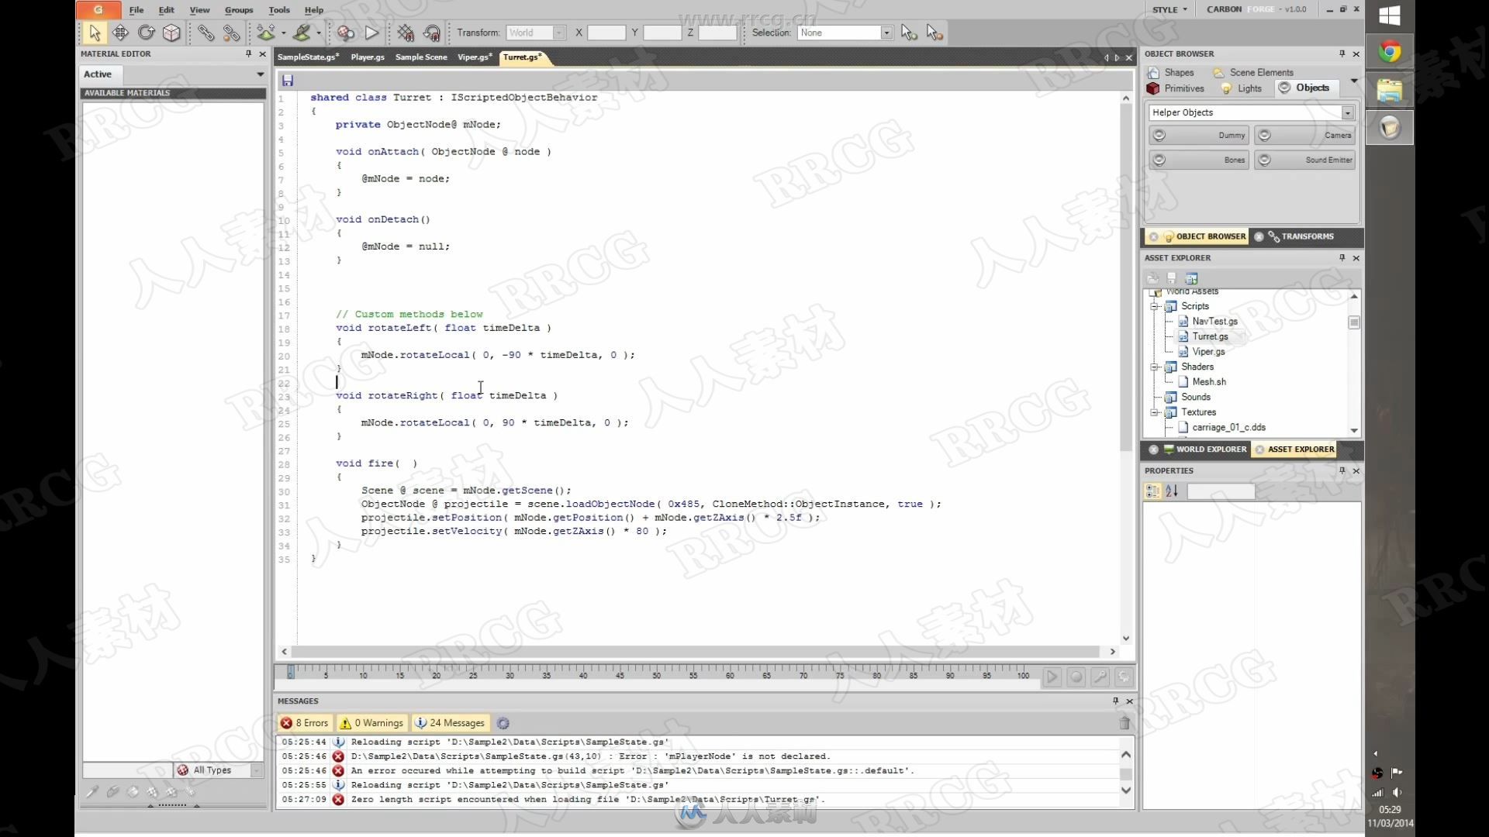
Task: Open the Transform space World dropdown
Action: tap(536, 33)
